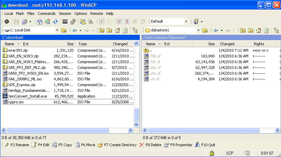
Task: Open the datastore1 remote directory dropdown
Action: [x=198, y=30]
